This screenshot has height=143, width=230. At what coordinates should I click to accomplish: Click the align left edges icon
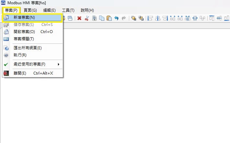(x=150, y=18)
